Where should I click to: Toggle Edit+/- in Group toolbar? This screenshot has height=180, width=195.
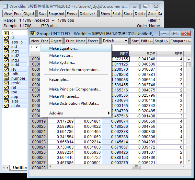point(147,41)
